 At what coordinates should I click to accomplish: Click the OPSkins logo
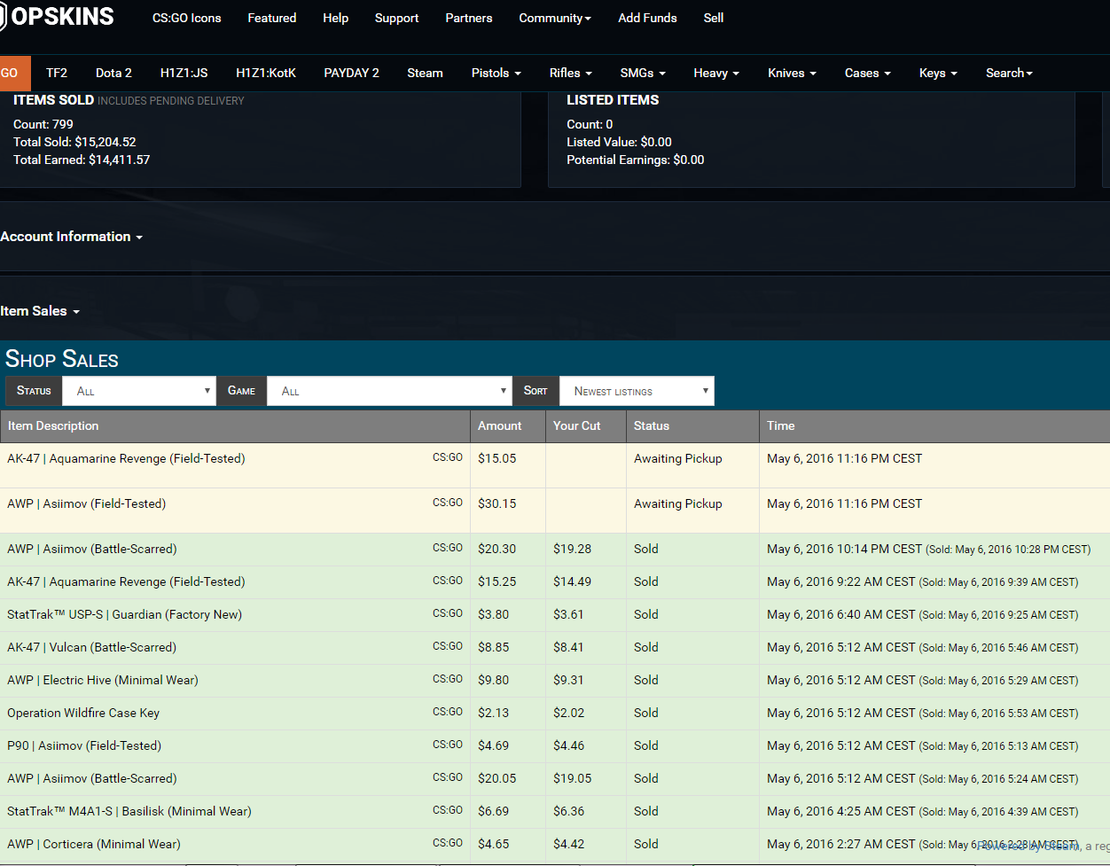coord(57,17)
